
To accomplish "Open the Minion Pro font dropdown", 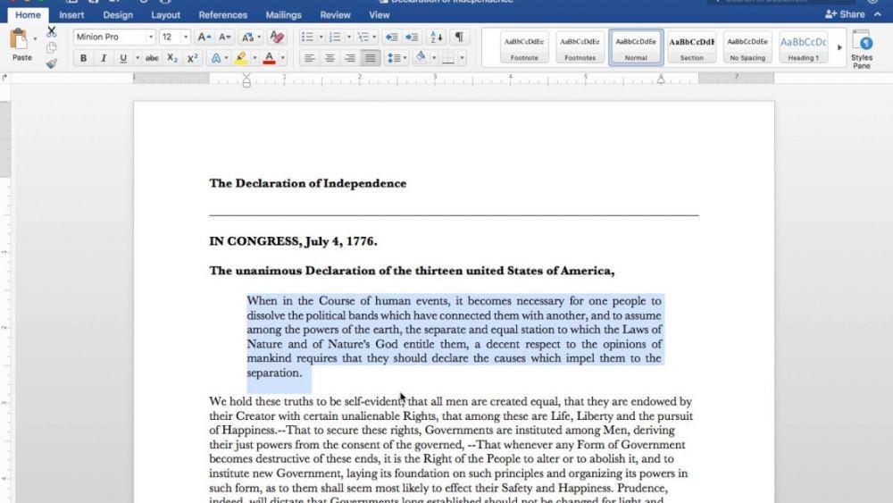I will coord(150,37).
